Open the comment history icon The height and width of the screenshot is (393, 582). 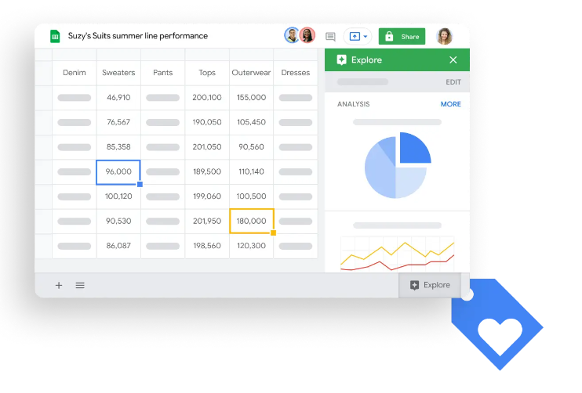330,37
